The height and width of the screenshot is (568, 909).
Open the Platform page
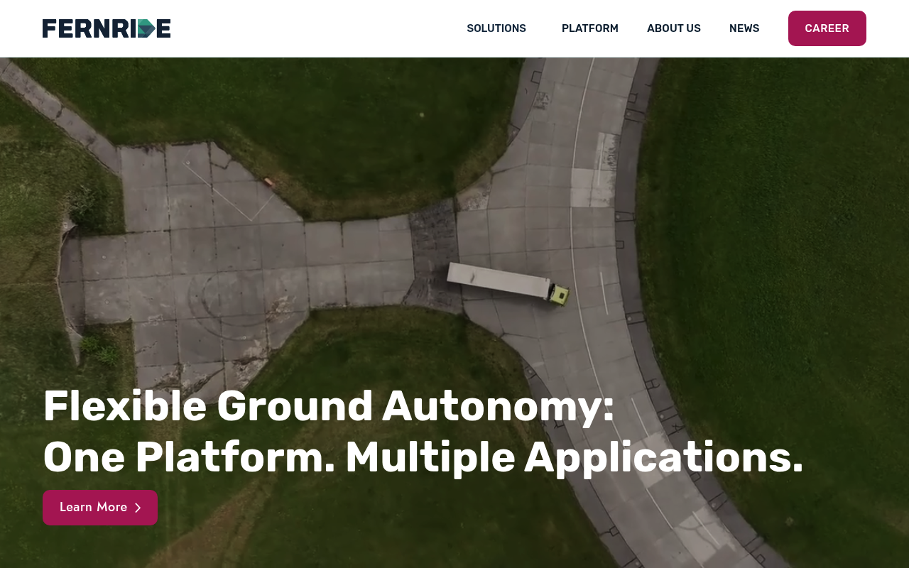pyautogui.click(x=590, y=28)
